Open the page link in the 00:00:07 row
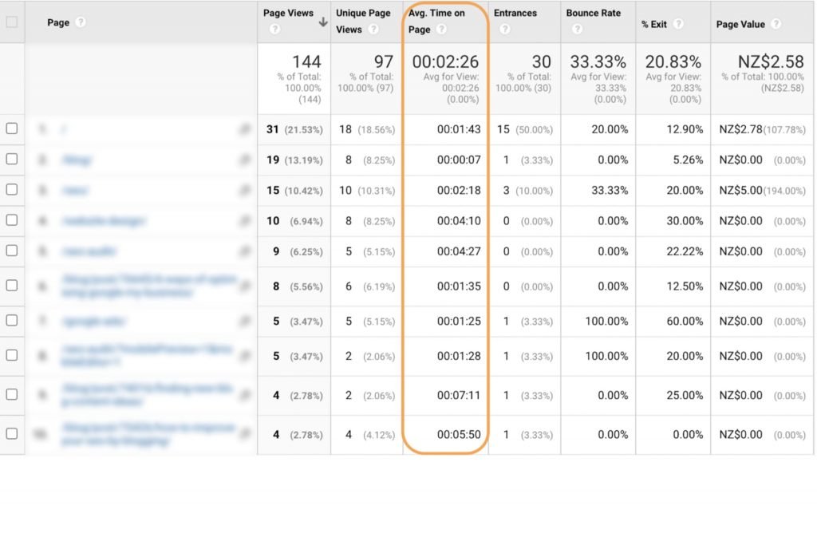 click(77, 160)
